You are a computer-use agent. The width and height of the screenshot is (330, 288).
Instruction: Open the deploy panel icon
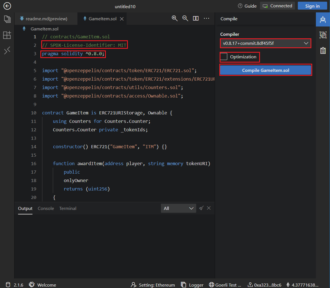[x=323, y=35]
